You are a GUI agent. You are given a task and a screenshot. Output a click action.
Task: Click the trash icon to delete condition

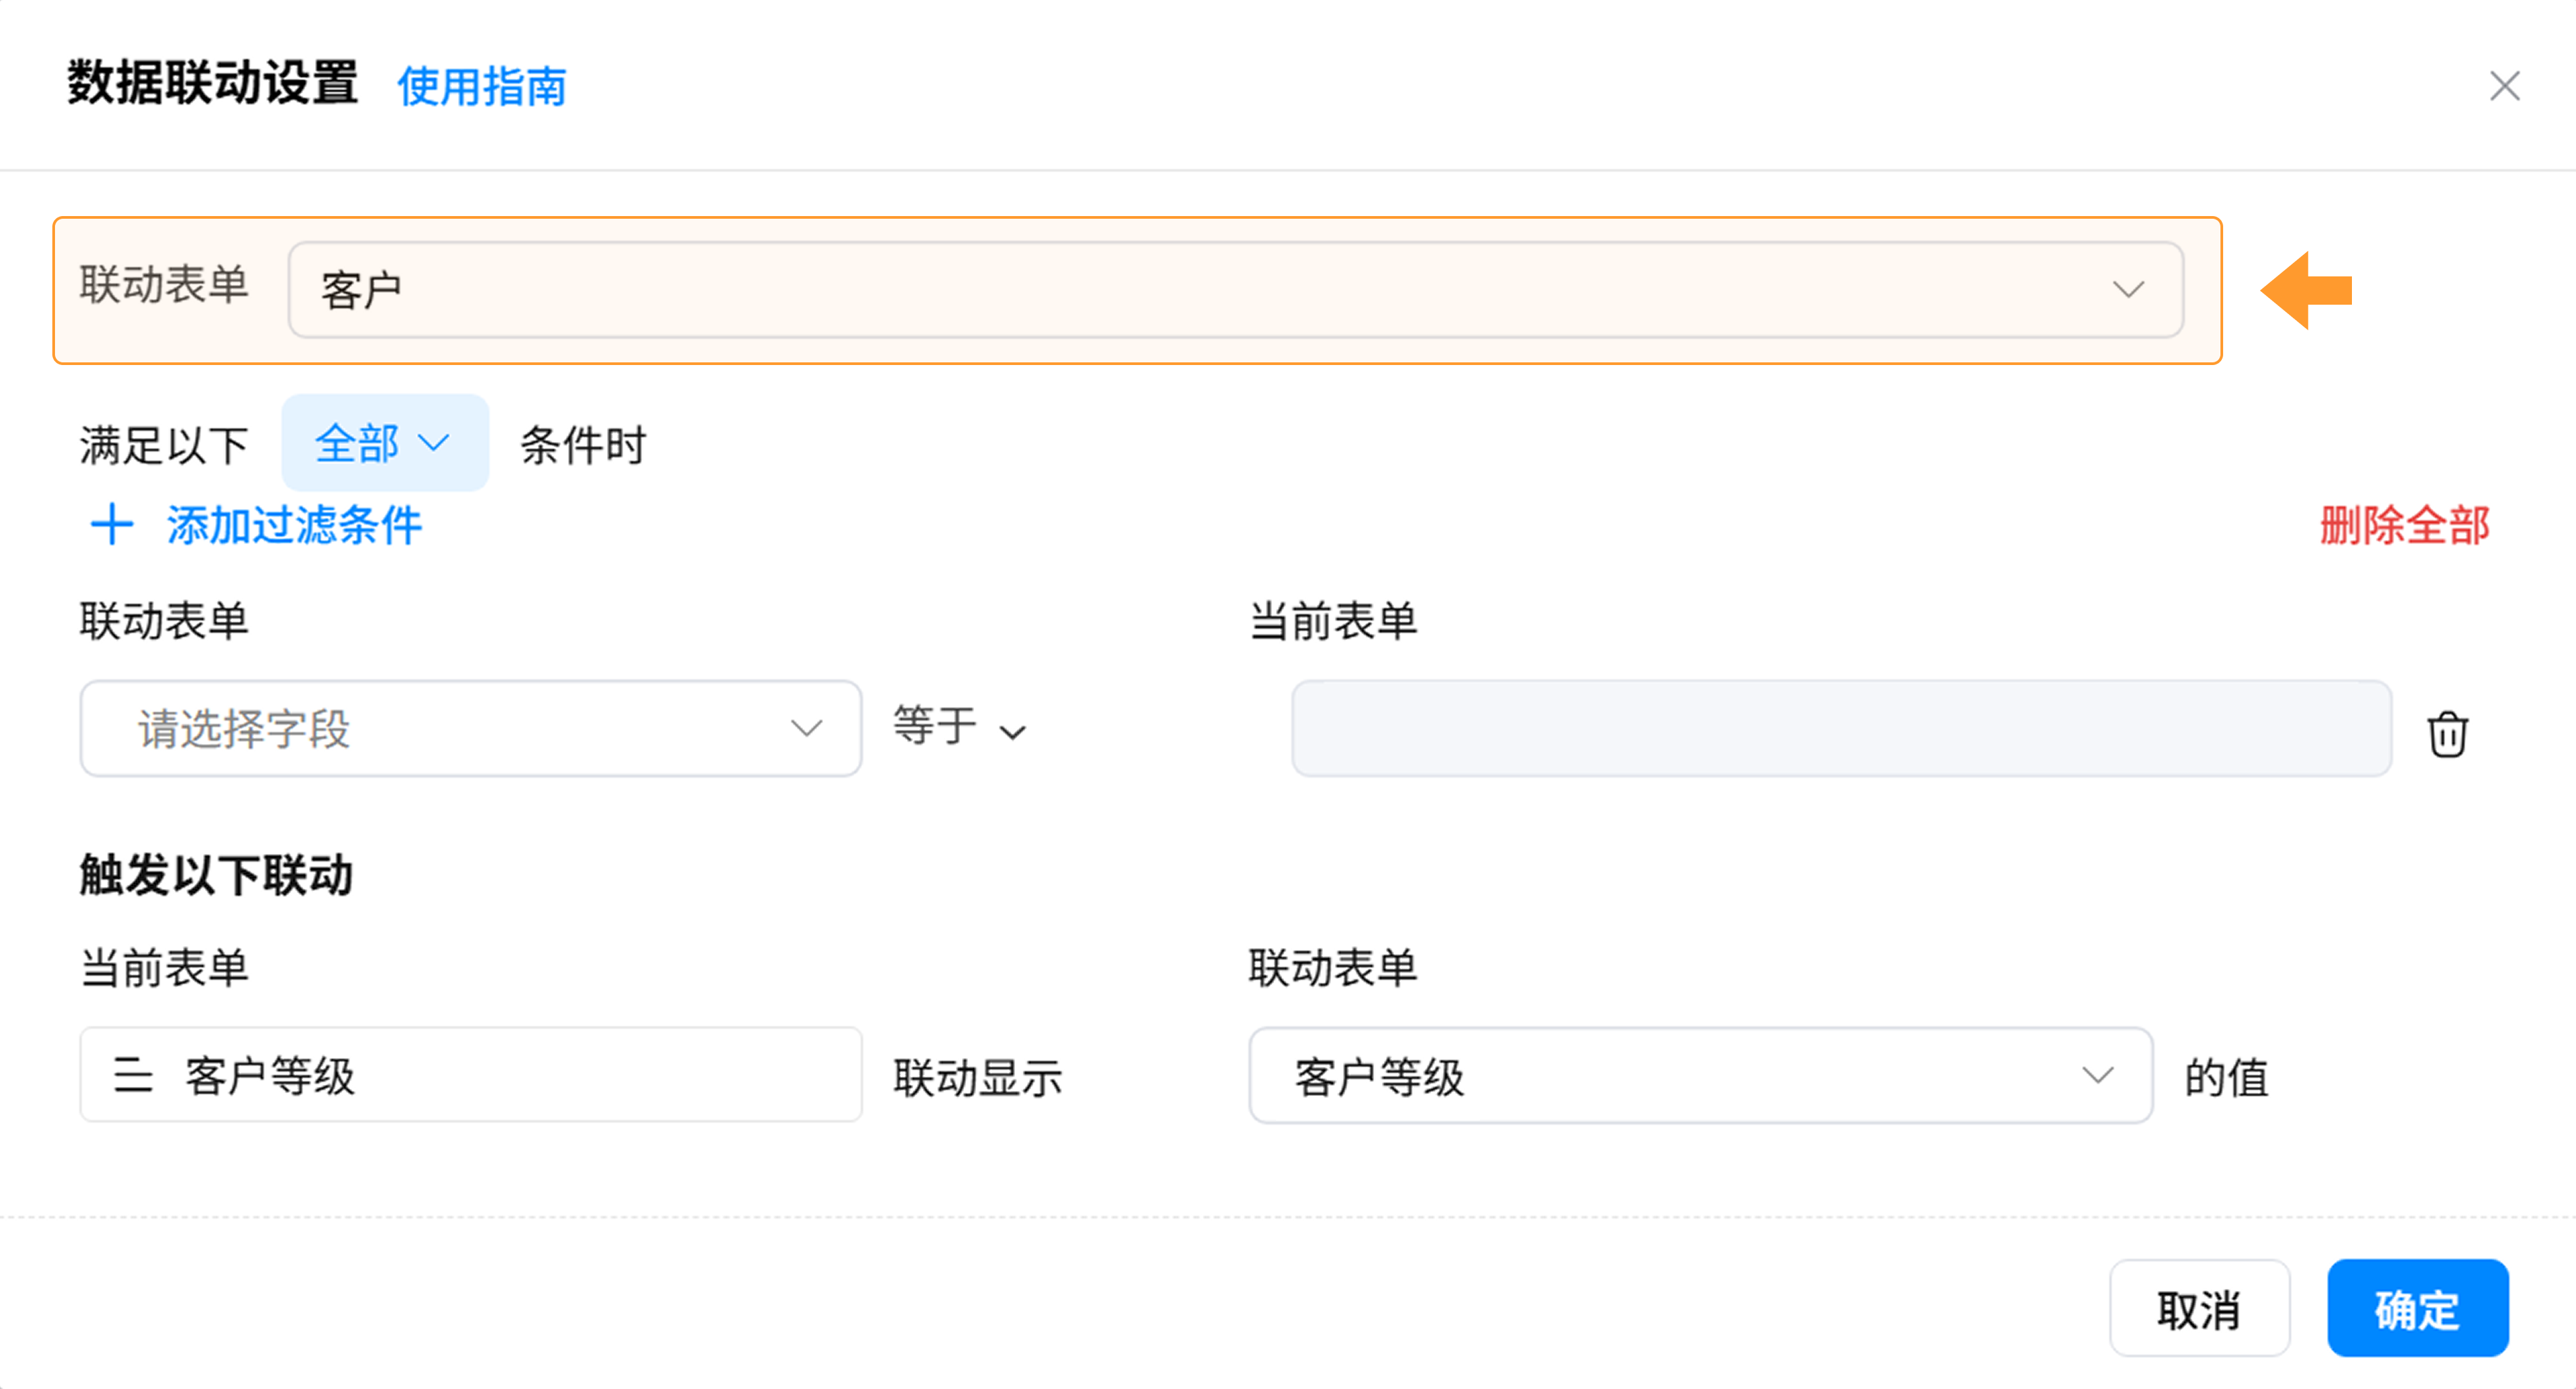2446,734
